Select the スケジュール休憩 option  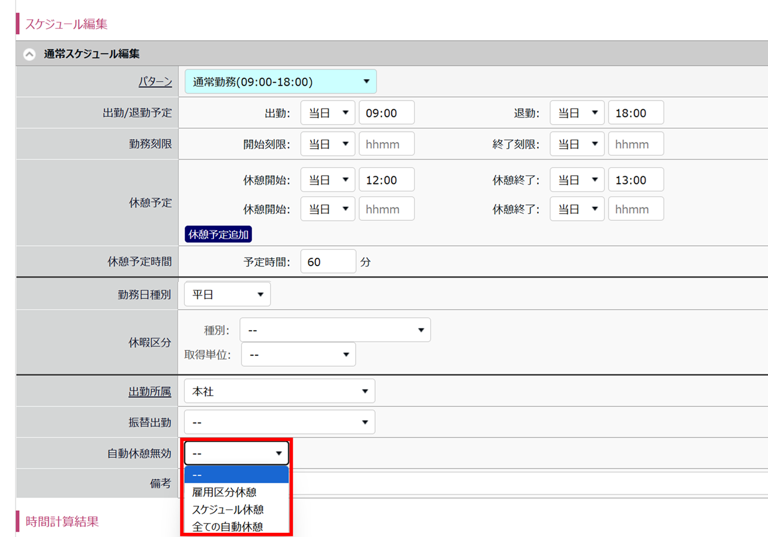236,509
